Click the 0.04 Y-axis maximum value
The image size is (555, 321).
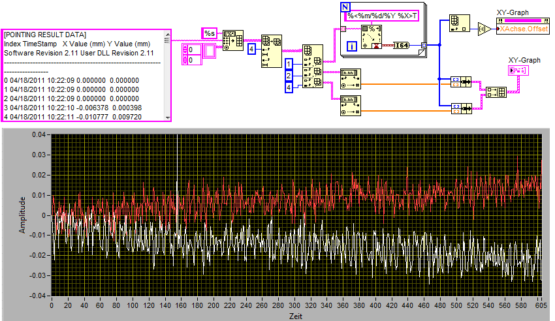point(39,134)
